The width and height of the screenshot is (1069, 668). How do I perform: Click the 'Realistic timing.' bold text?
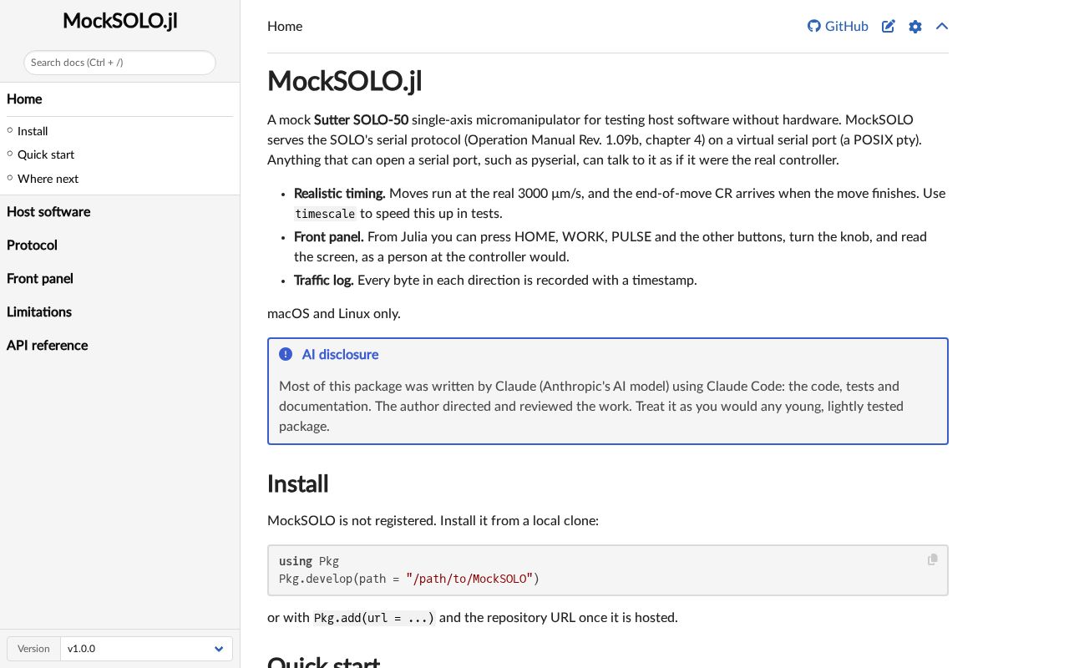[340, 193]
